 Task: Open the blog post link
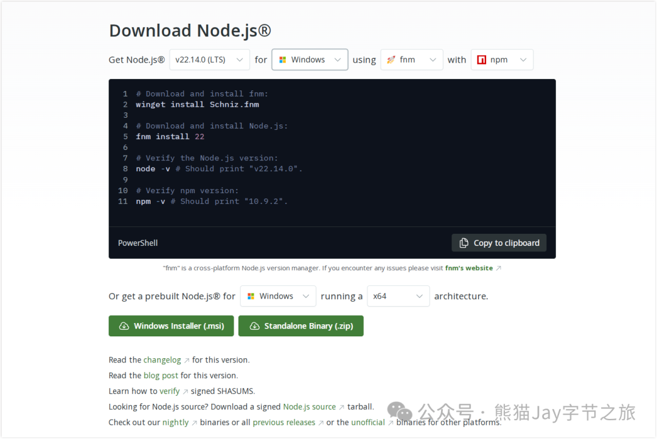click(x=161, y=375)
